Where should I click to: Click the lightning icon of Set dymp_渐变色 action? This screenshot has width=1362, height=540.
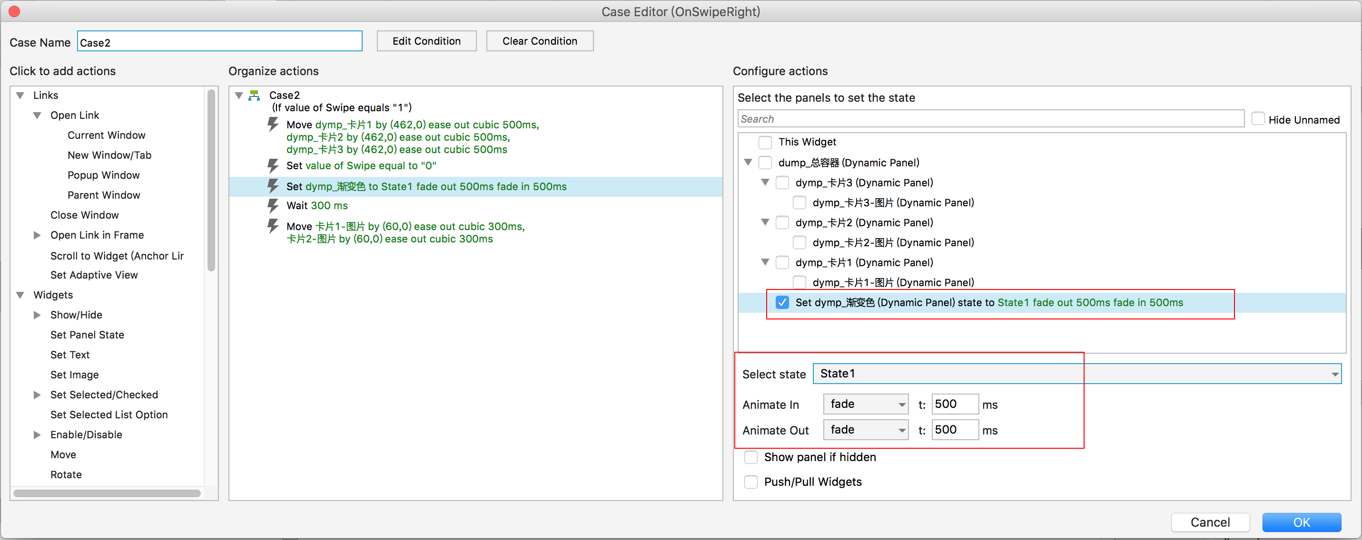(x=273, y=186)
